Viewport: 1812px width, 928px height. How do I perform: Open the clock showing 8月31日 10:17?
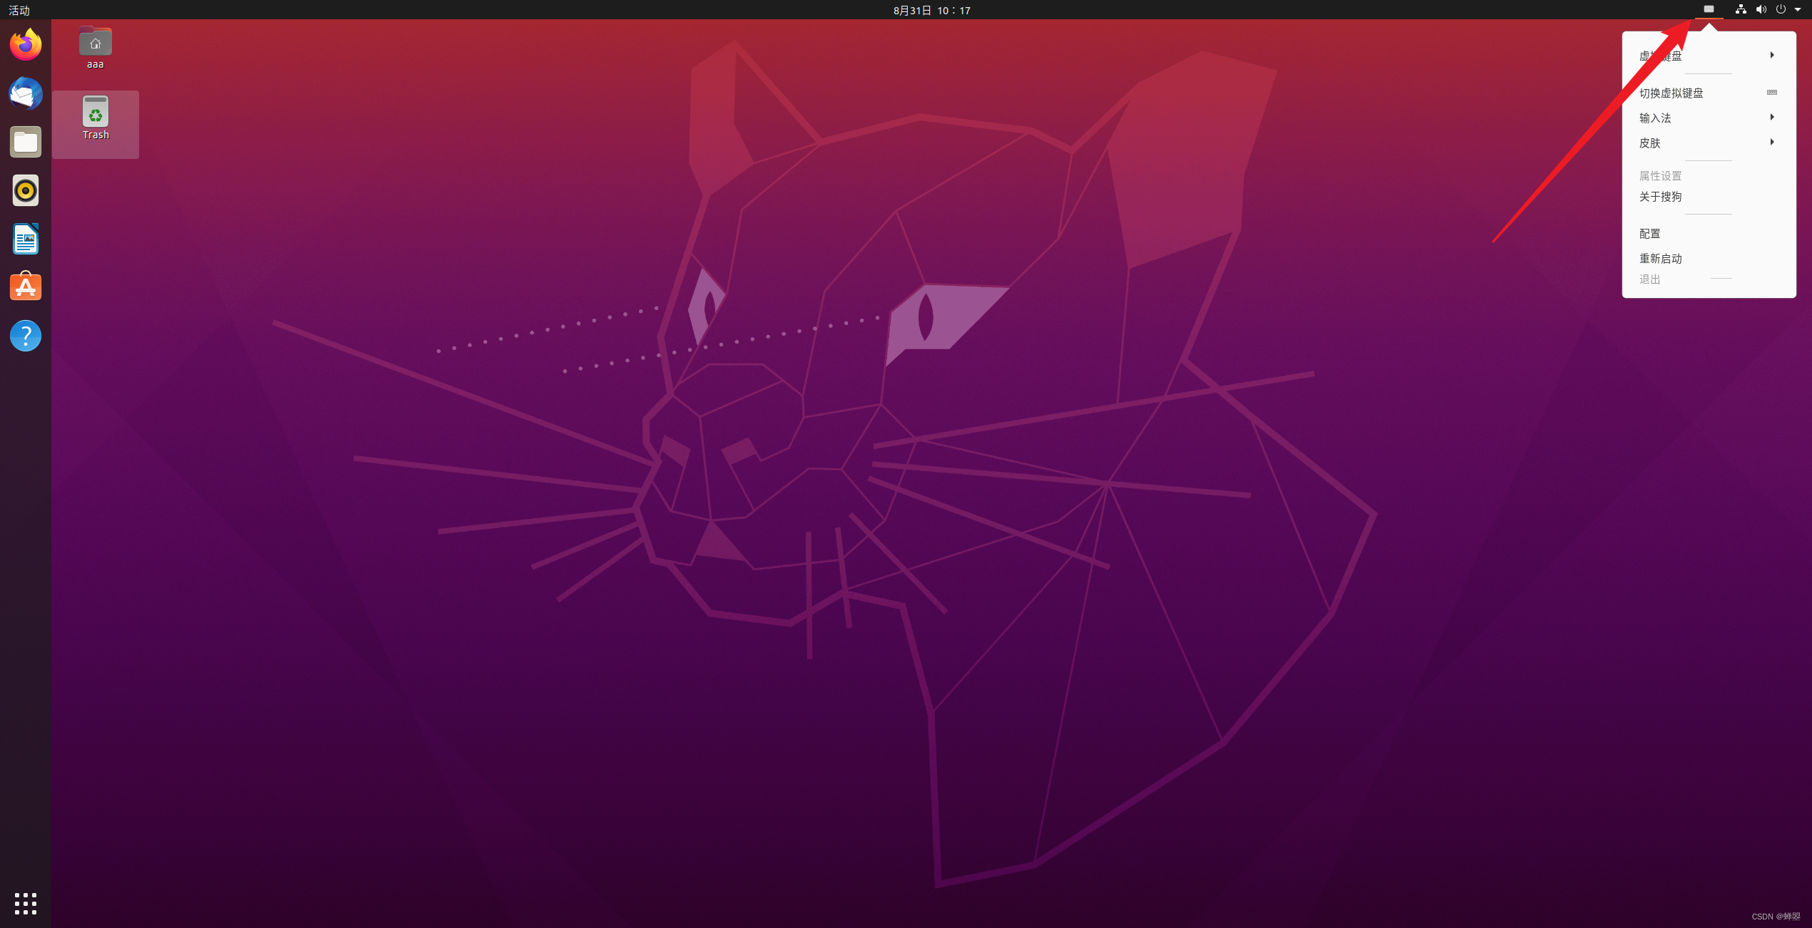click(931, 10)
